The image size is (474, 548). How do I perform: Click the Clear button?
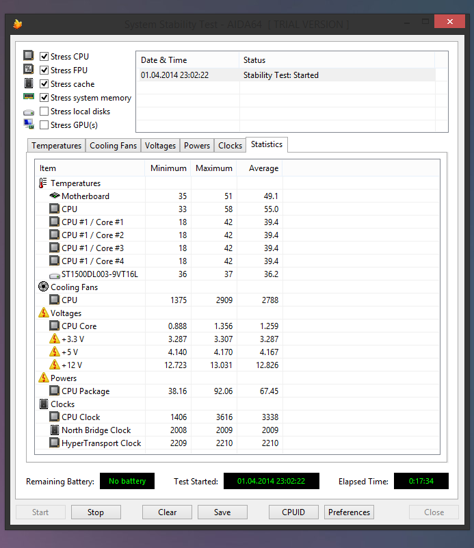click(x=167, y=512)
